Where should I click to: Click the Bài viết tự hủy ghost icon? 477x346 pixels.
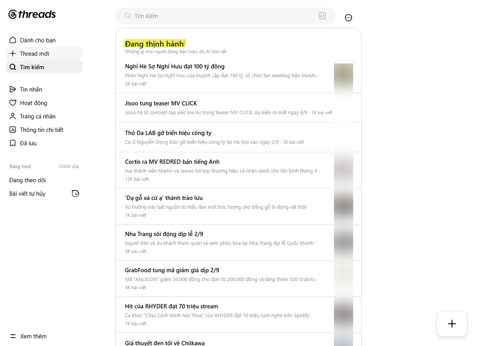click(75, 193)
